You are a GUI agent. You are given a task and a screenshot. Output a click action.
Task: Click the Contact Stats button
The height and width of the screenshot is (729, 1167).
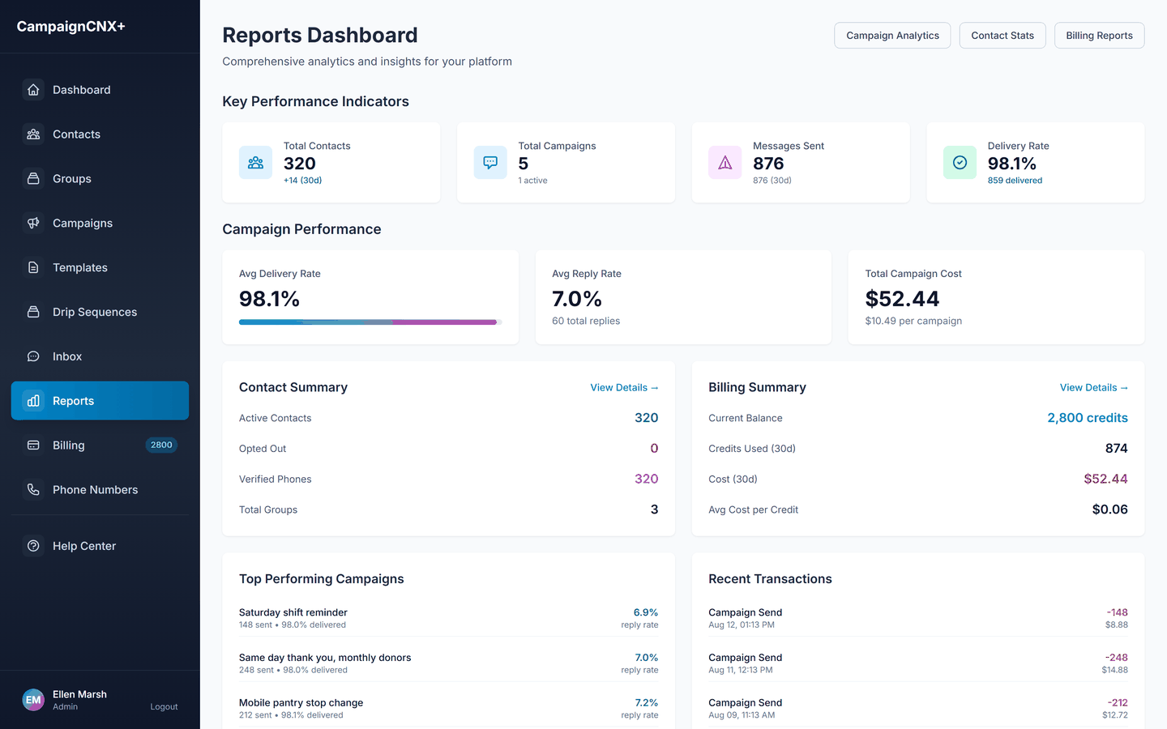[x=1002, y=36]
